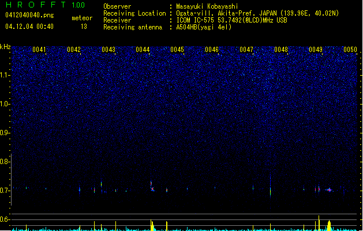The height and width of the screenshot is (231, 363).
Task: Click the 0050 time marker
Action: [350, 50]
